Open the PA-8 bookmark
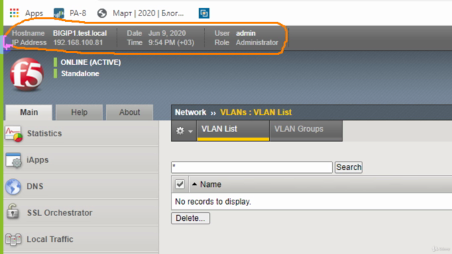This screenshot has width=452, height=254. [x=70, y=13]
